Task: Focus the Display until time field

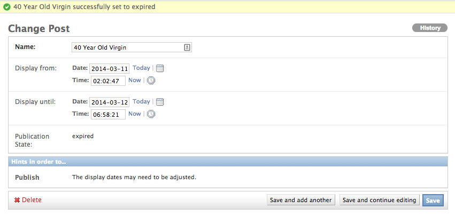Action: coord(108,115)
